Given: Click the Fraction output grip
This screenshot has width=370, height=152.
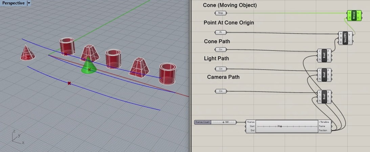Looking at the screenshot, I should point(331,131).
